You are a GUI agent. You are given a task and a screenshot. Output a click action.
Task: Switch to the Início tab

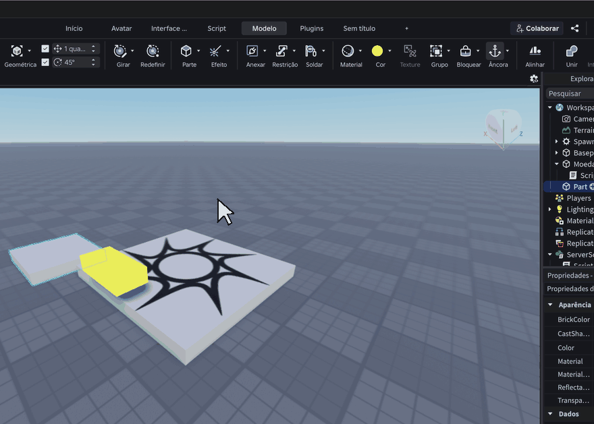coord(74,28)
